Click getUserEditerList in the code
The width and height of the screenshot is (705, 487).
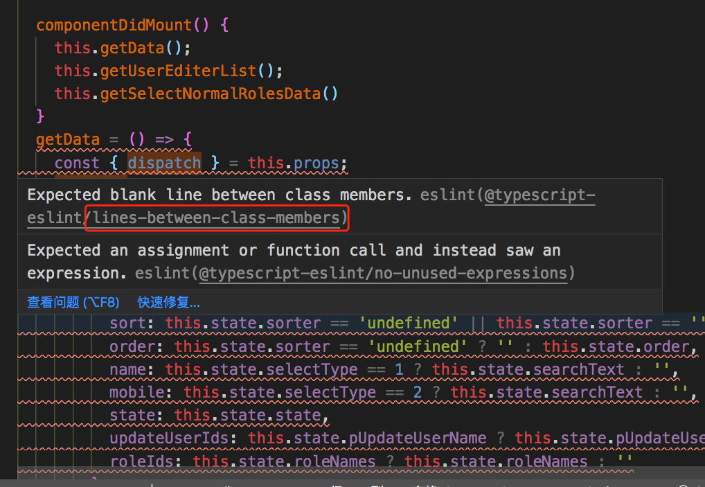pyautogui.click(x=178, y=71)
